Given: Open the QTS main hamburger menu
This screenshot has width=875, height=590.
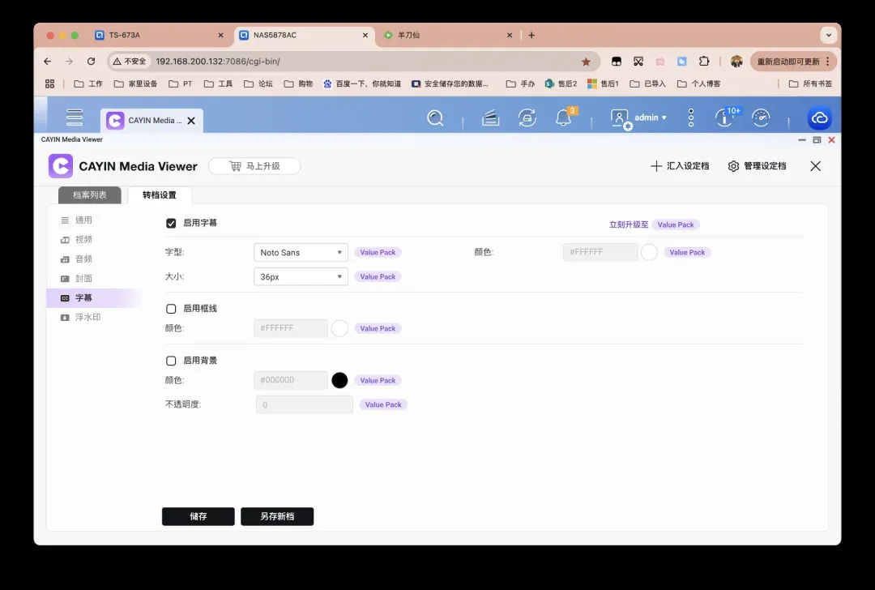Looking at the screenshot, I should (75, 118).
